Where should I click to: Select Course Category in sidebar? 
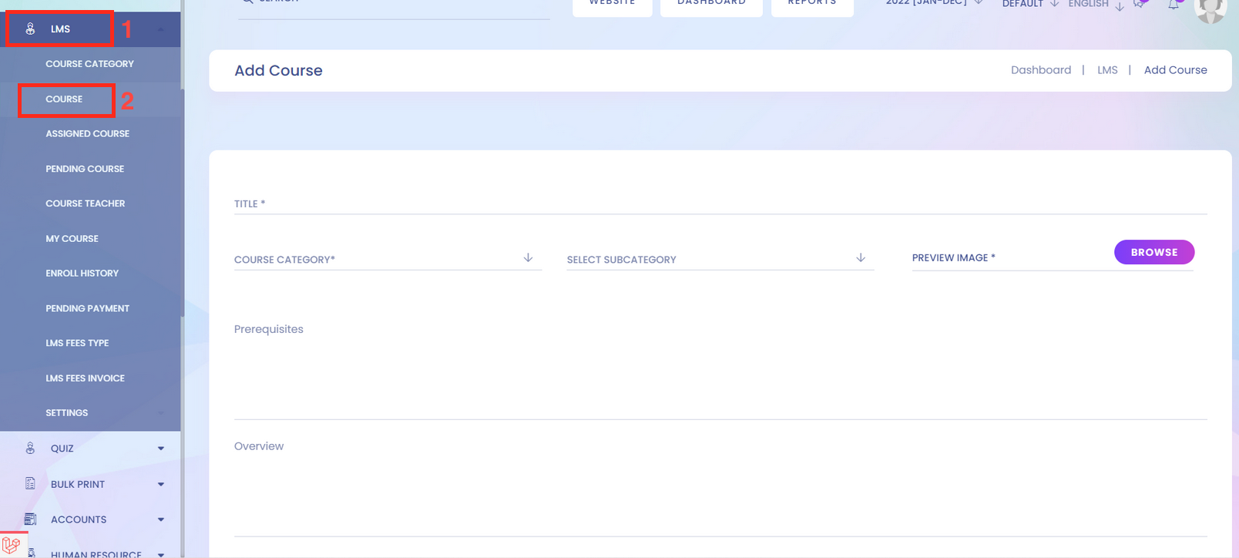pyautogui.click(x=89, y=64)
